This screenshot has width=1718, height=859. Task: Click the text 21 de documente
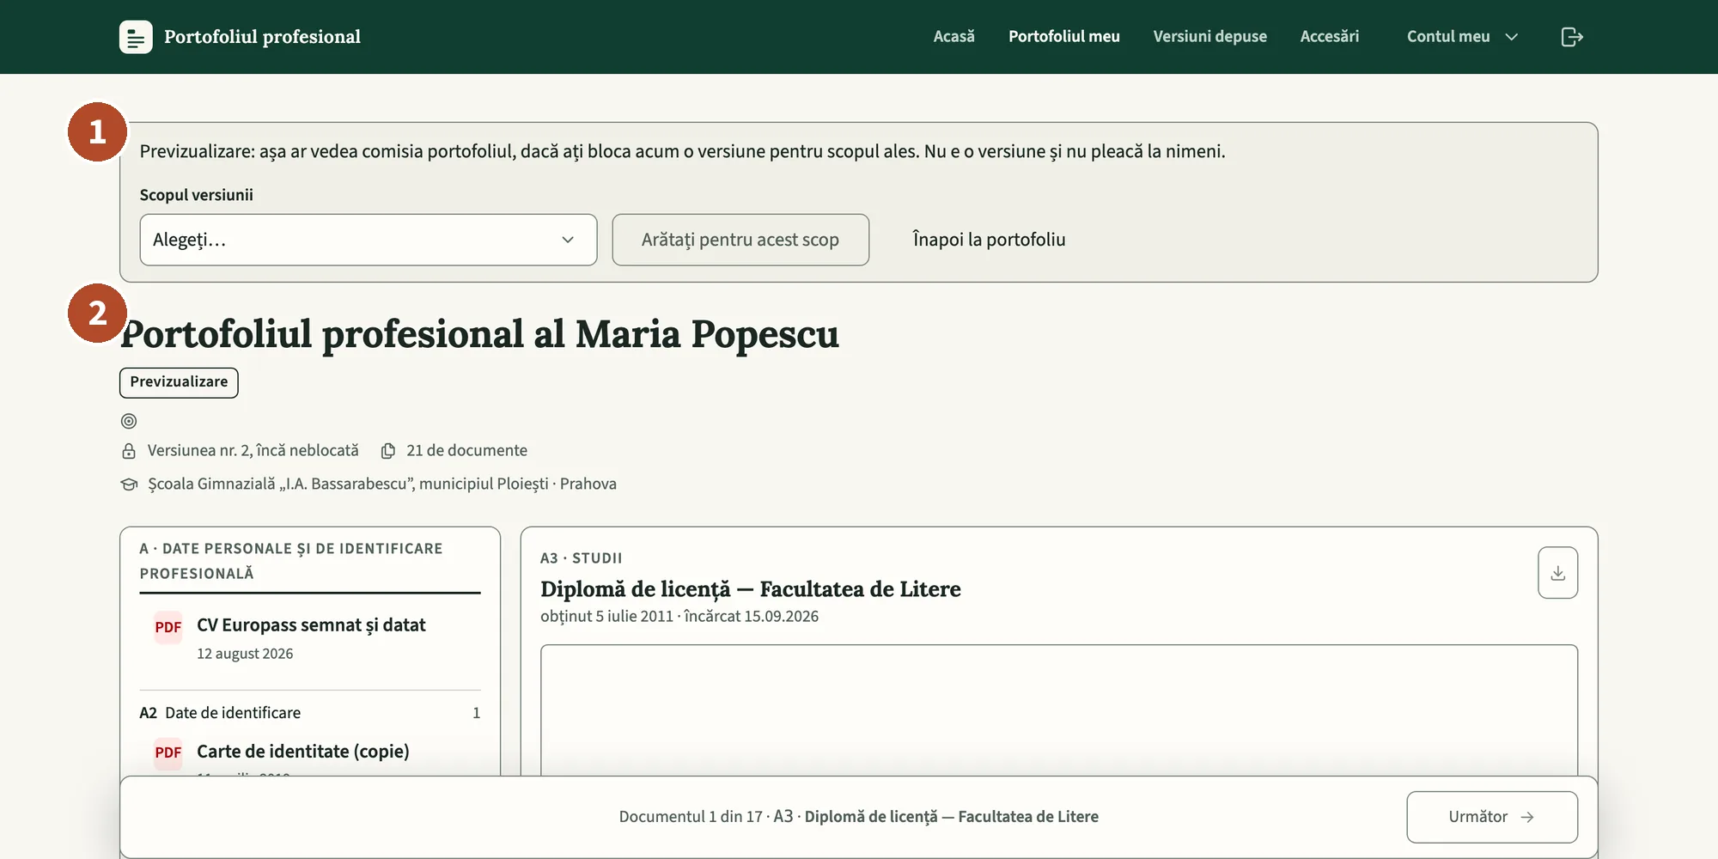466,451
